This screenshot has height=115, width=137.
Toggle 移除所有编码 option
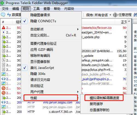[51, 56]
